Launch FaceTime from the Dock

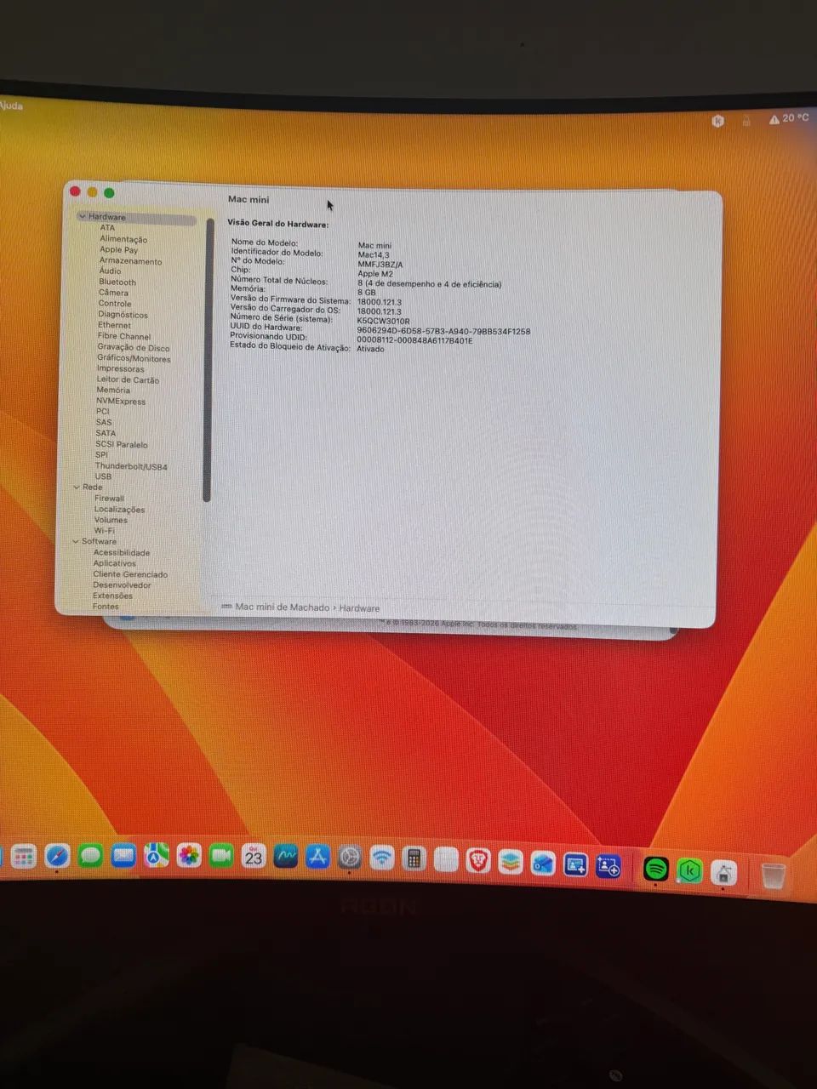point(221,856)
